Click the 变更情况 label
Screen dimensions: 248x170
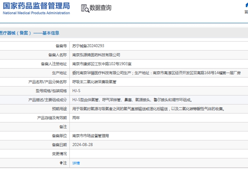[x=59, y=154]
